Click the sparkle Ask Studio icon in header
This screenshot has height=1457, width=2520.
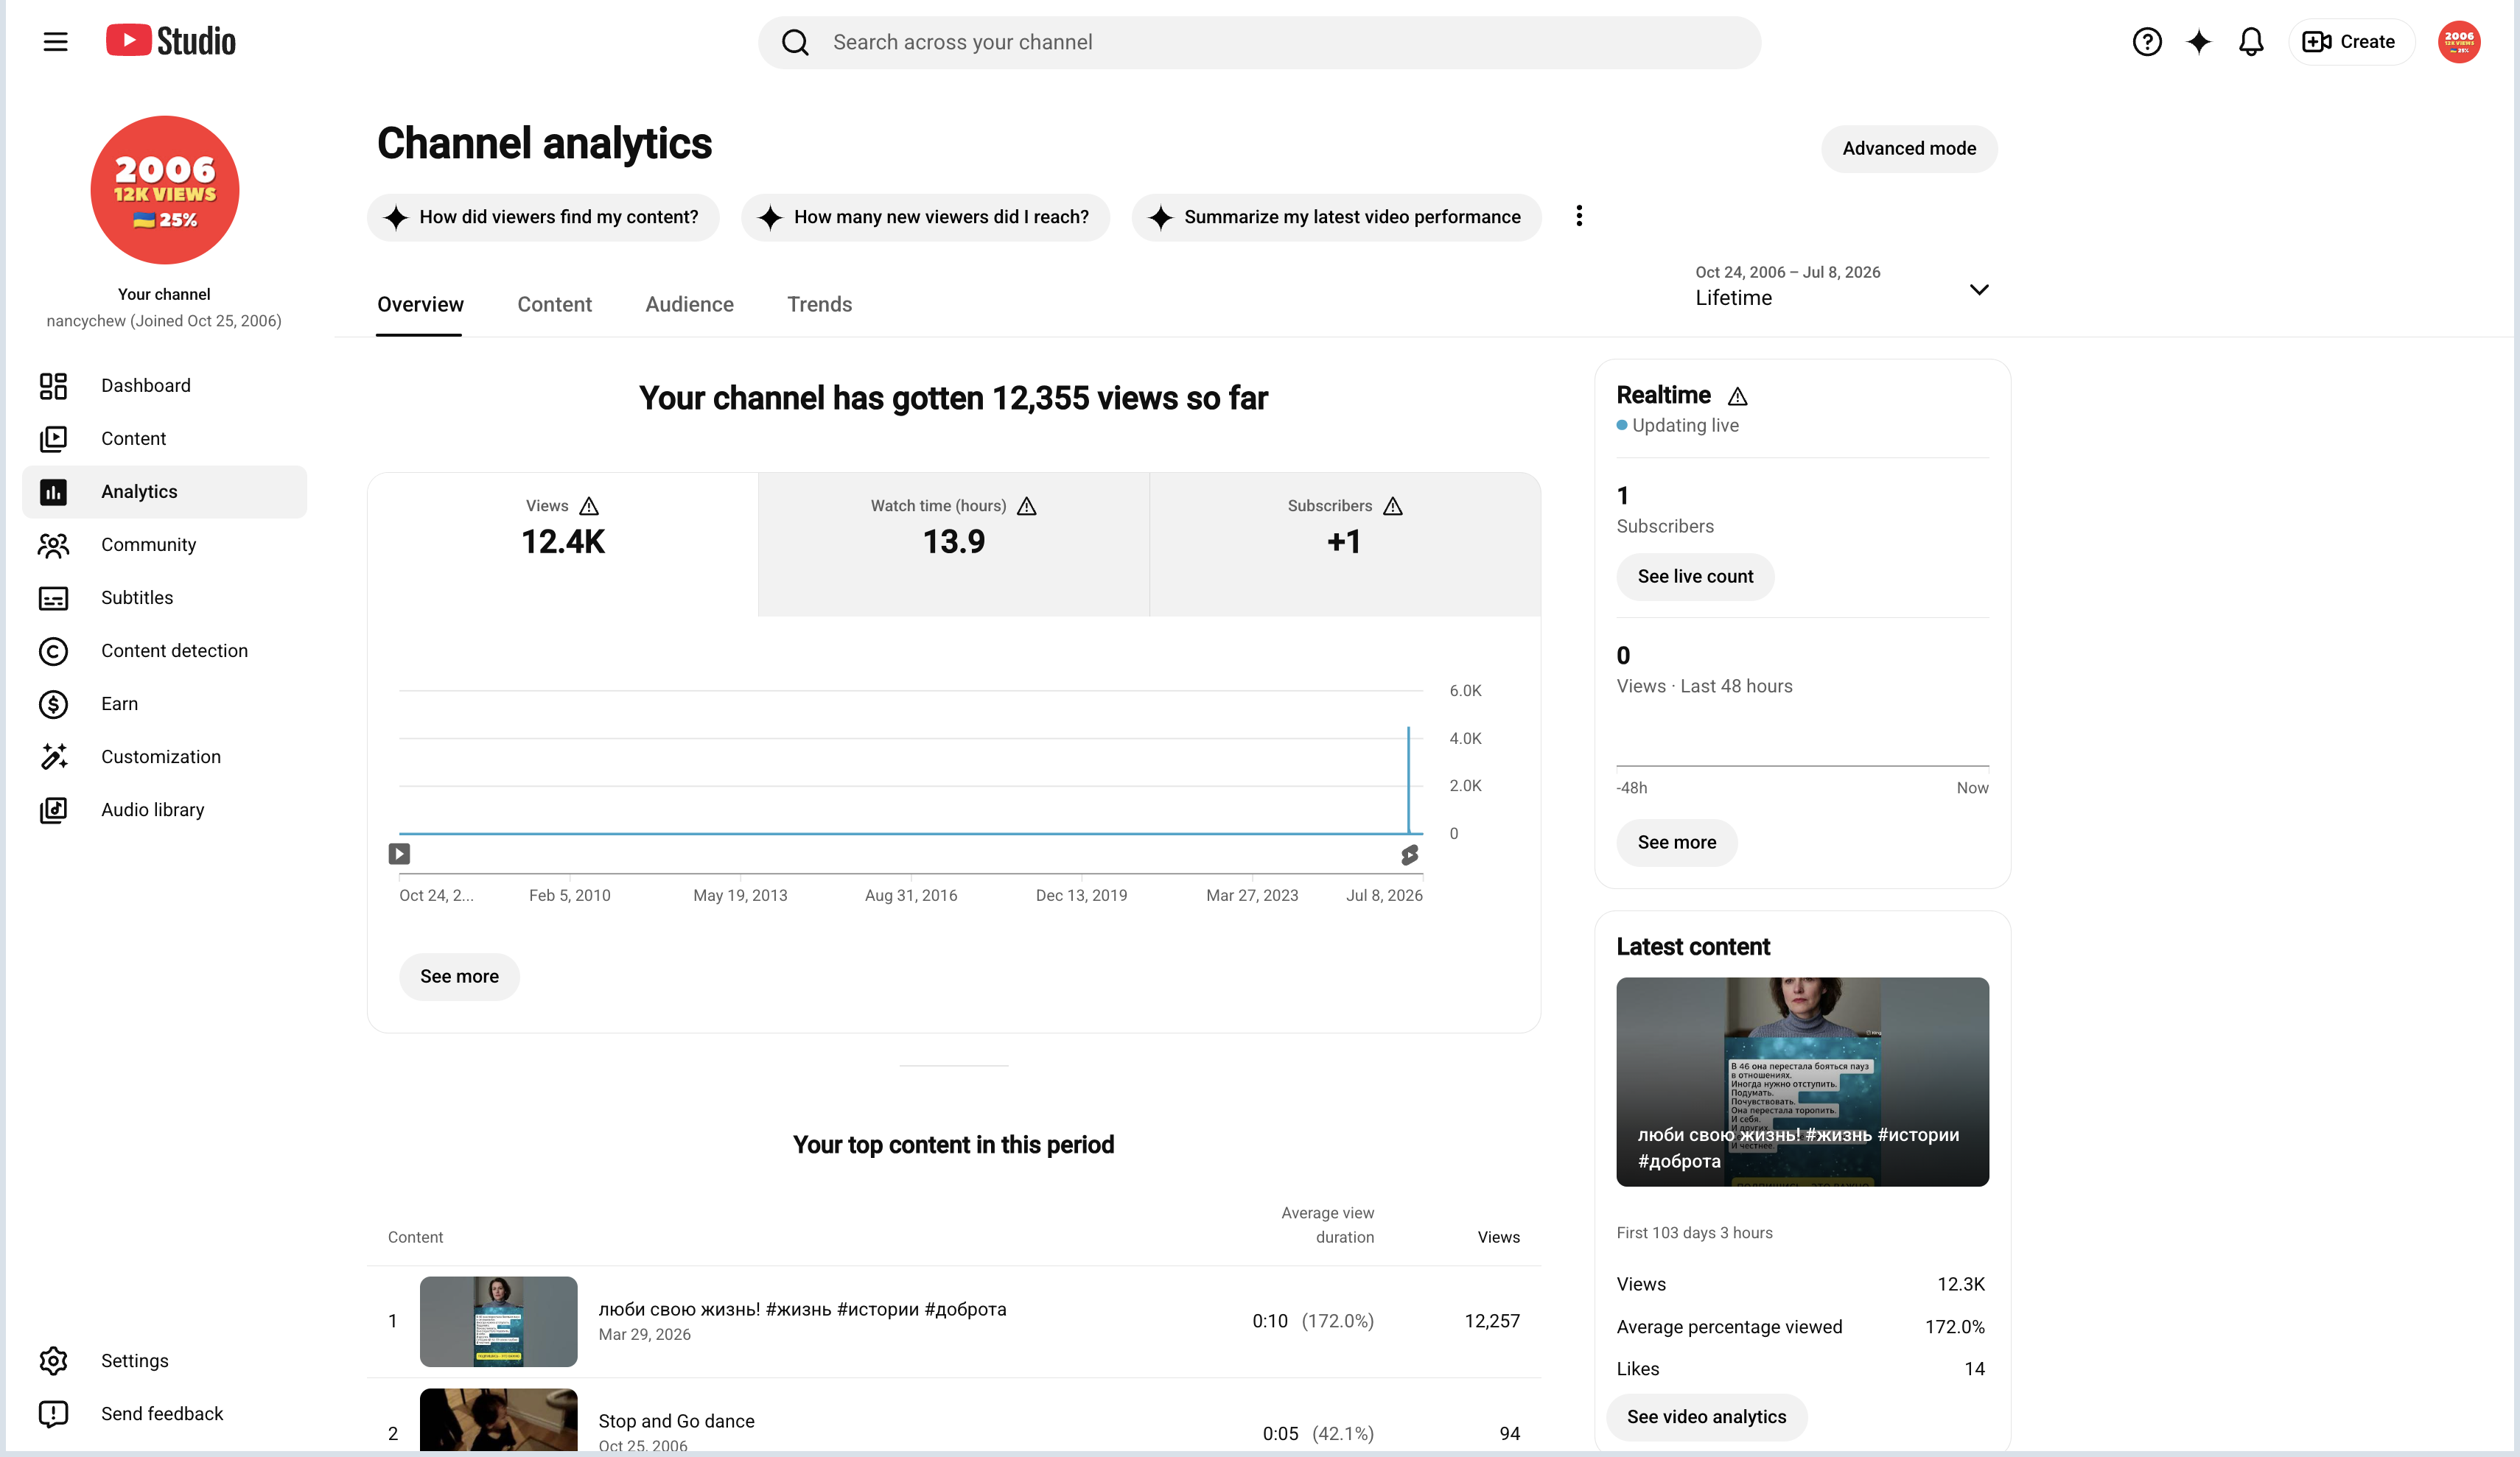click(2198, 42)
